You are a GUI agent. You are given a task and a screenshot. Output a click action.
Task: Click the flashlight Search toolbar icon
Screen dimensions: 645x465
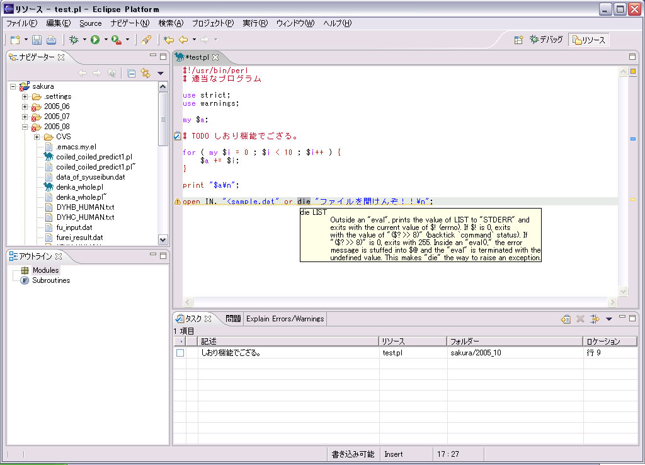(146, 40)
